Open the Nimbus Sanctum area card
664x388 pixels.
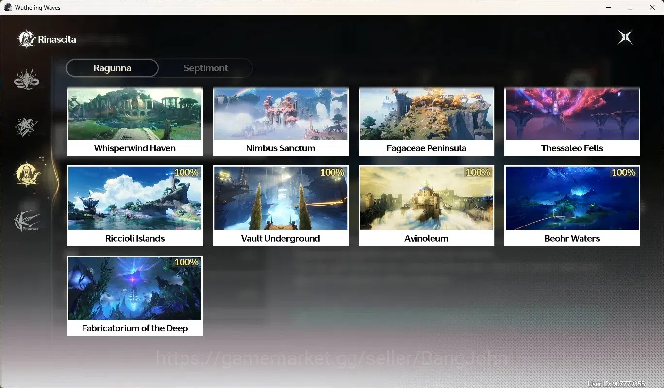click(281, 122)
